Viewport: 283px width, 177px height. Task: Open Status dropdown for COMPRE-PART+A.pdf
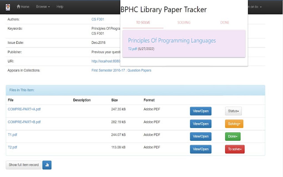pos(233,111)
